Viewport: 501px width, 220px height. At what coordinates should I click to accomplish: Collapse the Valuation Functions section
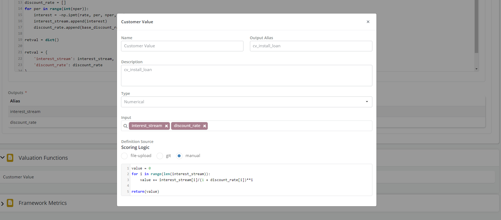tap(2, 158)
